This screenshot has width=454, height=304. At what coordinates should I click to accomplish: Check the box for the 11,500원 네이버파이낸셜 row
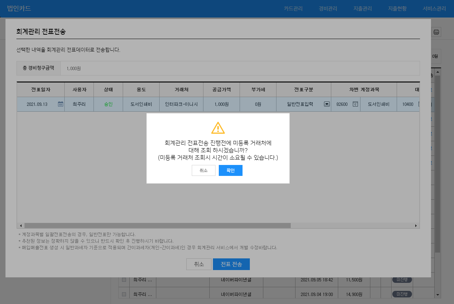pyautogui.click(x=124, y=280)
